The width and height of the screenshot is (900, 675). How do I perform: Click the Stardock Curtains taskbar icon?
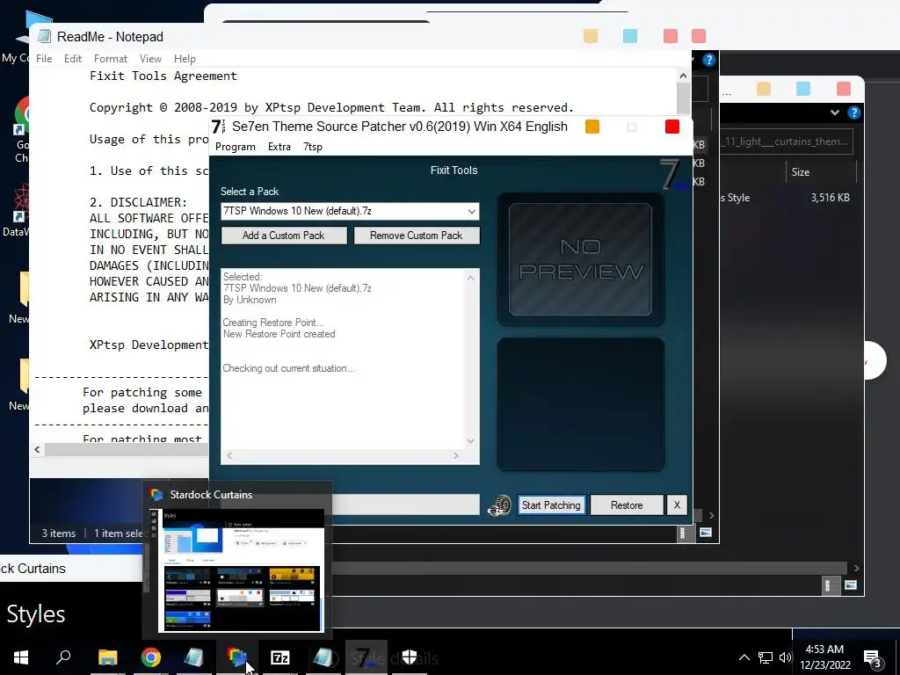[x=236, y=657]
